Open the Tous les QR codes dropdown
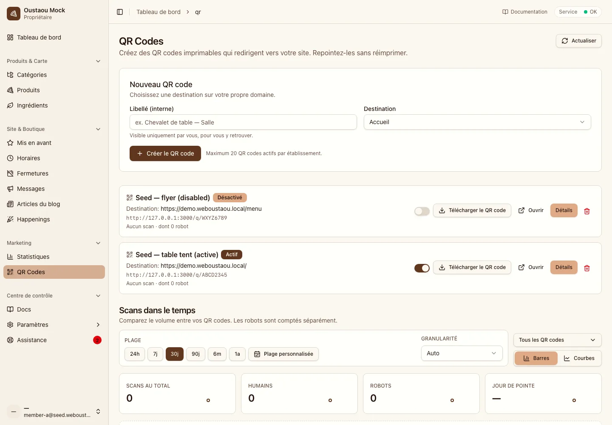The height and width of the screenshot is (425, 612). coord(558,340)
